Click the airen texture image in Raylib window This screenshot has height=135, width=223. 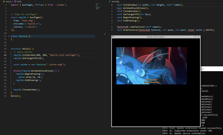tap(151, 66)
